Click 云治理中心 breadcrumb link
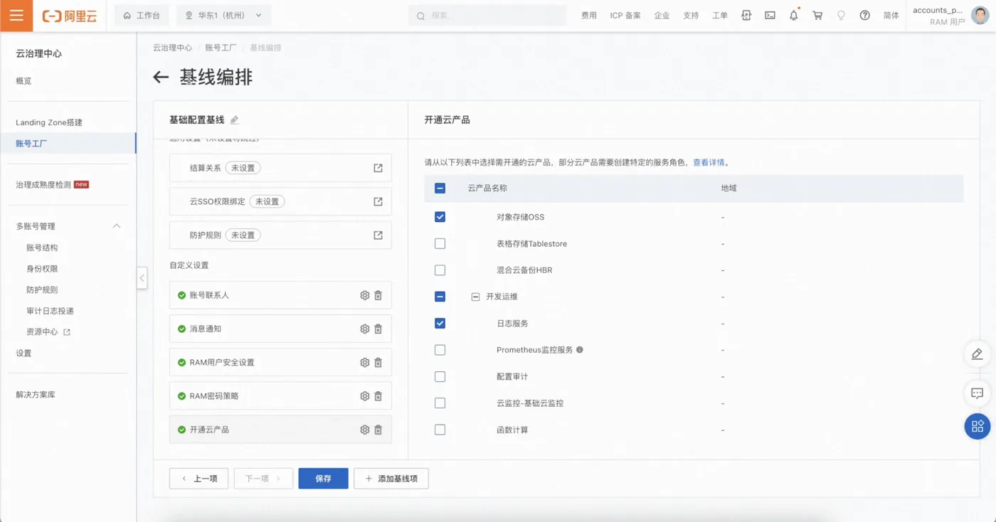Screen dimensions: 996x522 click(172, 48)
